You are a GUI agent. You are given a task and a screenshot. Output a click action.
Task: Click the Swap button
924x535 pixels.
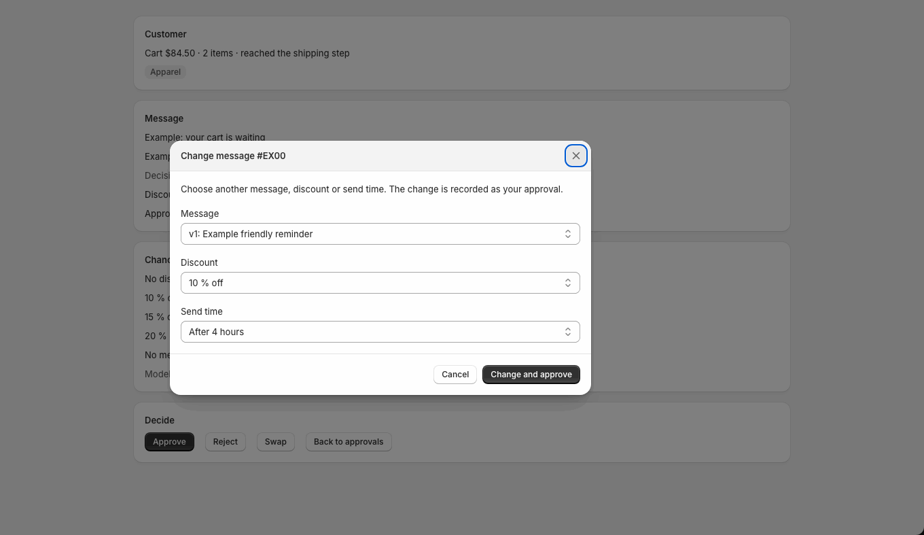tap(276, 442)
